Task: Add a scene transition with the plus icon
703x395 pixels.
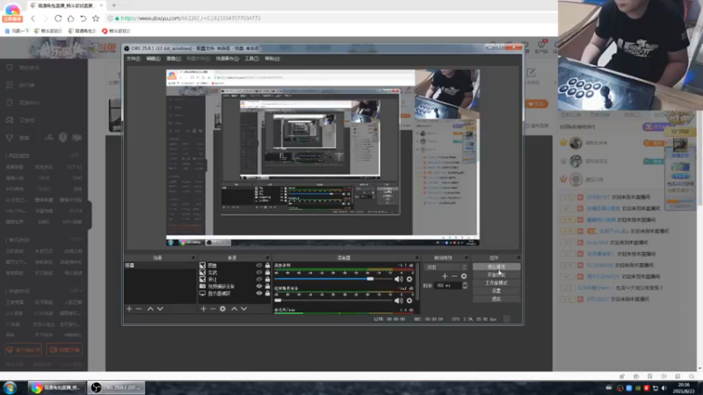Action: [x=445, y=276]
